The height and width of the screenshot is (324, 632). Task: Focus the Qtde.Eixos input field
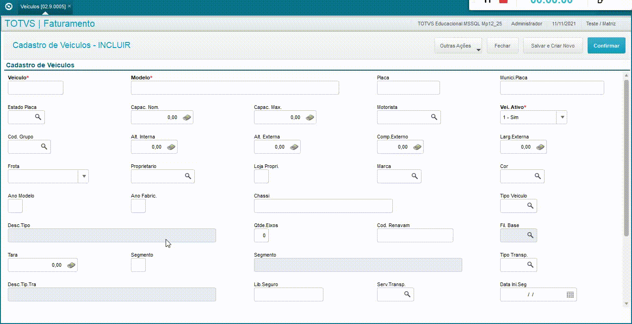click(x=261, y=235)
